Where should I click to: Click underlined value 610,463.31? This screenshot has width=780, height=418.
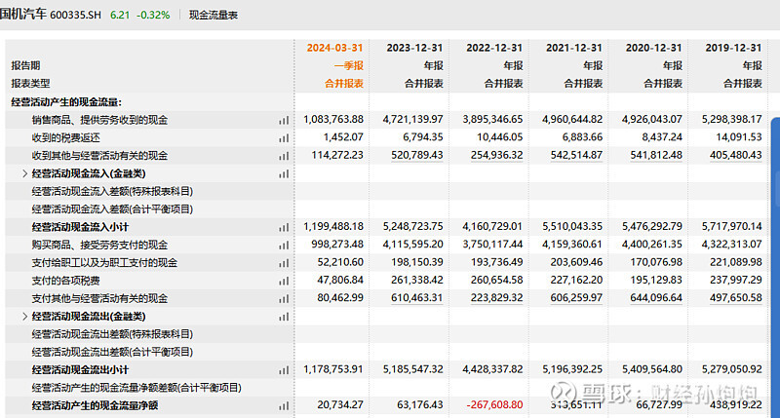pos(417,298)
